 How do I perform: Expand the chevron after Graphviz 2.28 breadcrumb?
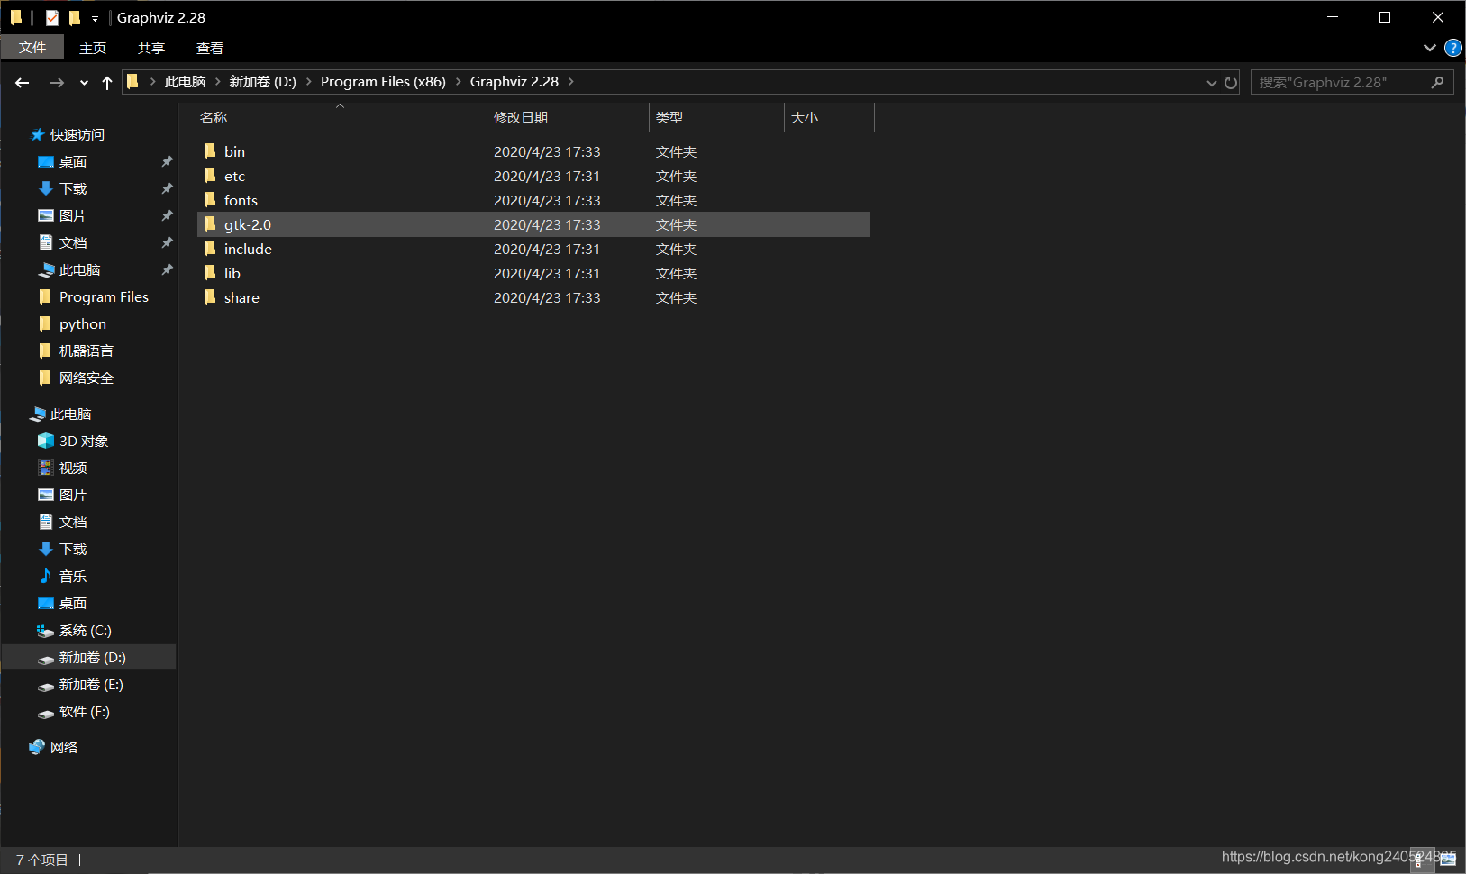click(570, 82)
